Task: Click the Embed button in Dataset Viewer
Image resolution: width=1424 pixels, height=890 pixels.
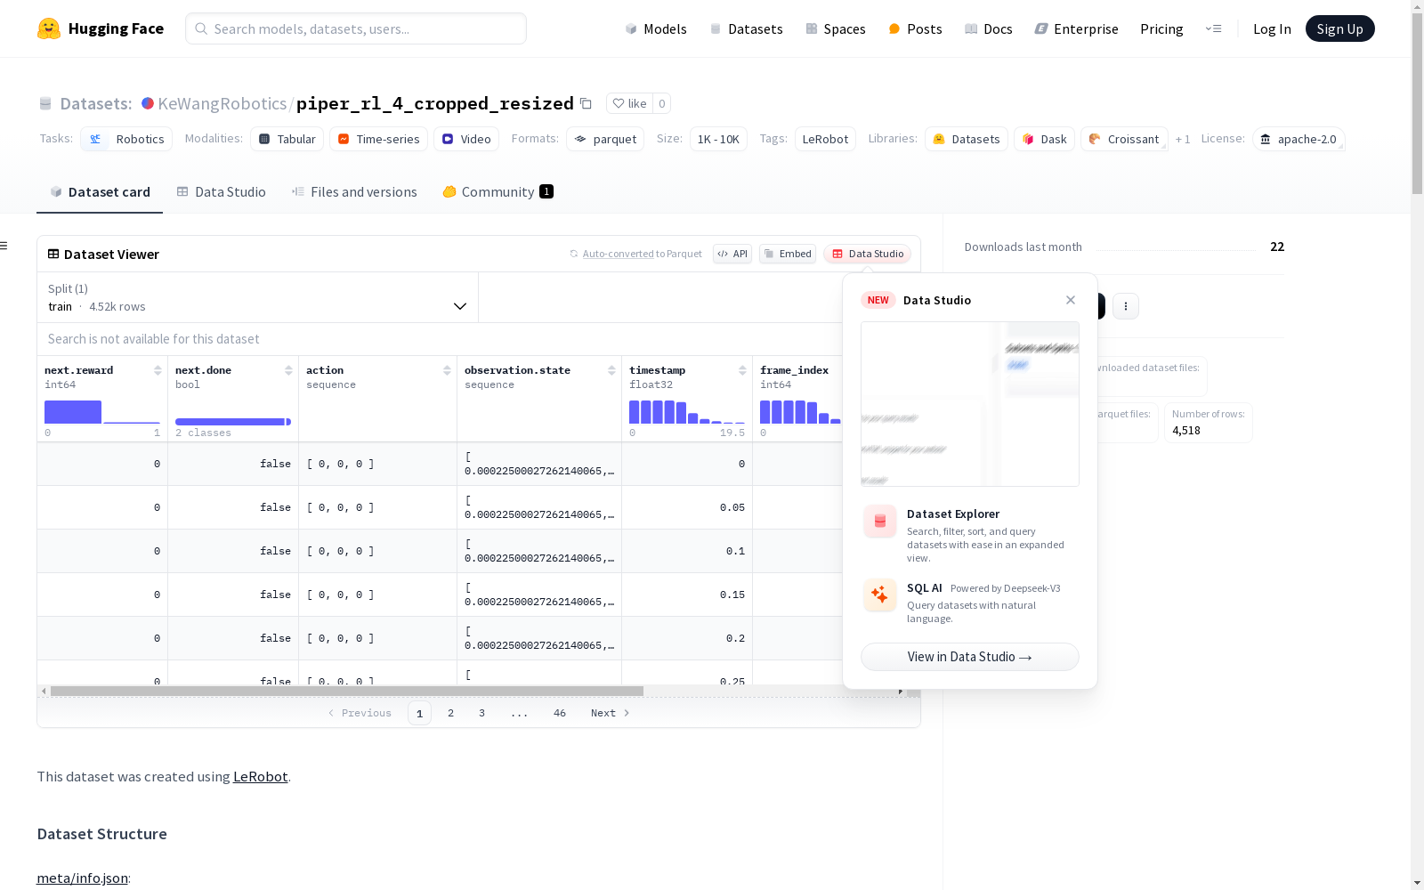Action: point(788,254)
